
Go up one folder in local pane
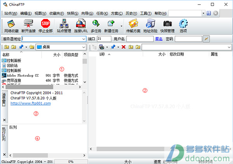point(6,47)
